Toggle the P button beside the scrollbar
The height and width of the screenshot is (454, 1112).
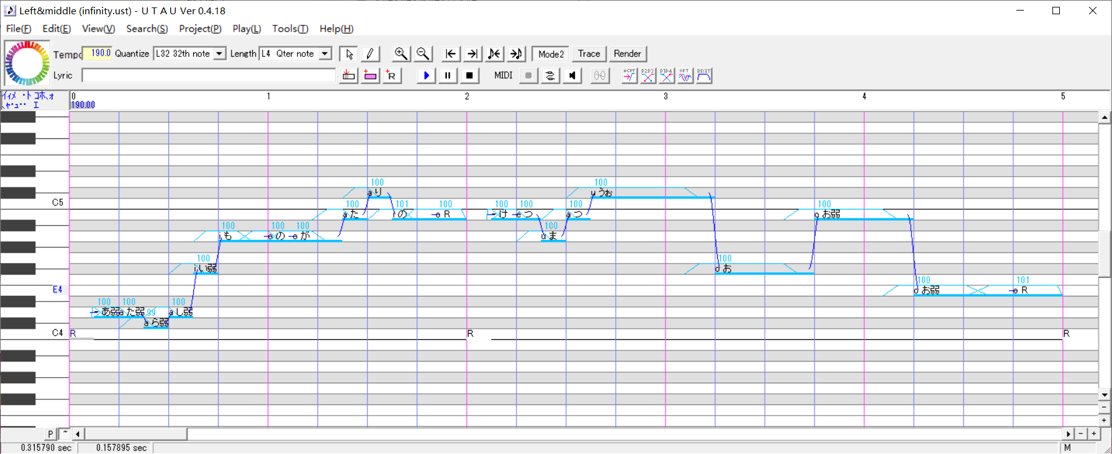point(50,434)
